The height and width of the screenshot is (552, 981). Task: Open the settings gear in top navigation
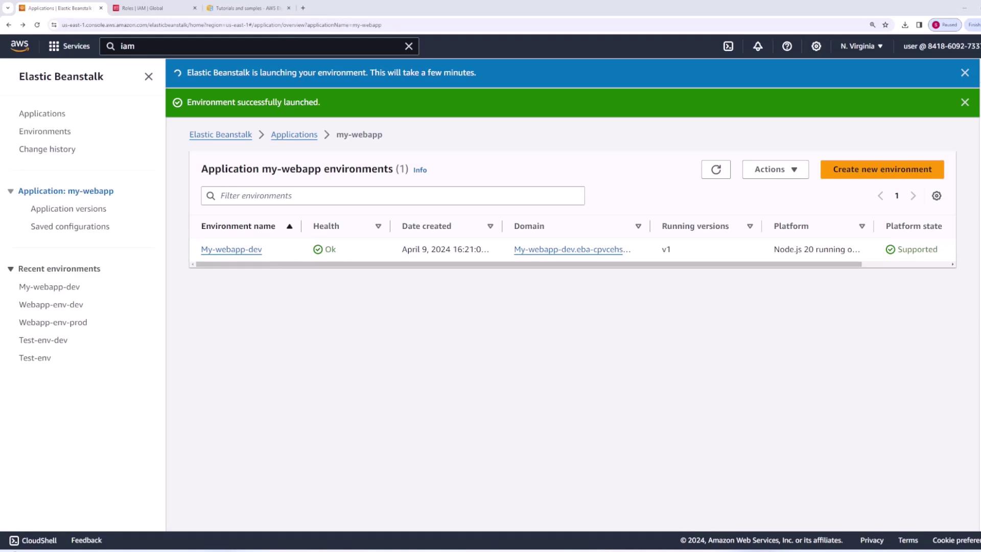tap(816, 46)
